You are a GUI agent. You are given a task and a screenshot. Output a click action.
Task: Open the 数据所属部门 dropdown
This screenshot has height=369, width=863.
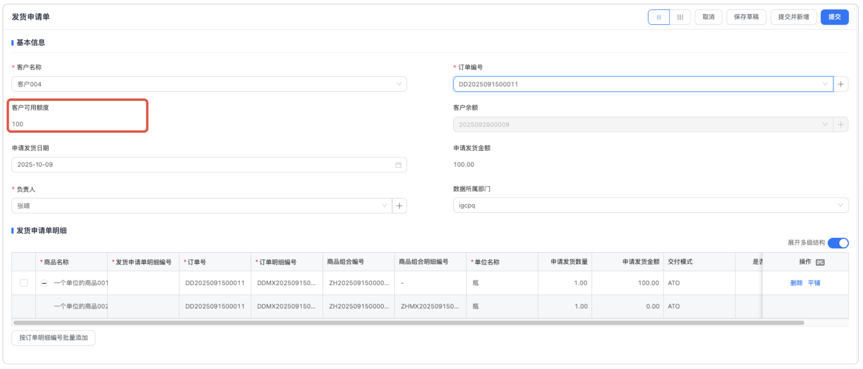[x=650, y=206]
